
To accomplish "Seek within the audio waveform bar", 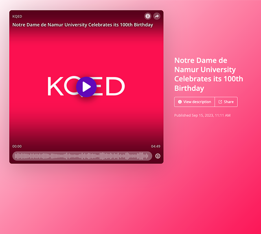I will pyautogui.click(x=82, y=156).
